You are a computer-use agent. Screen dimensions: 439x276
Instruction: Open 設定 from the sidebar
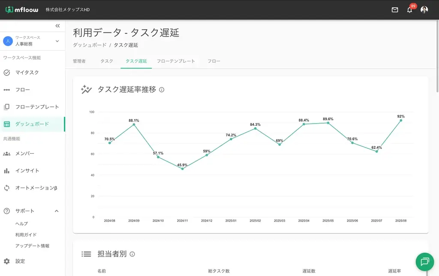[20, 261]
